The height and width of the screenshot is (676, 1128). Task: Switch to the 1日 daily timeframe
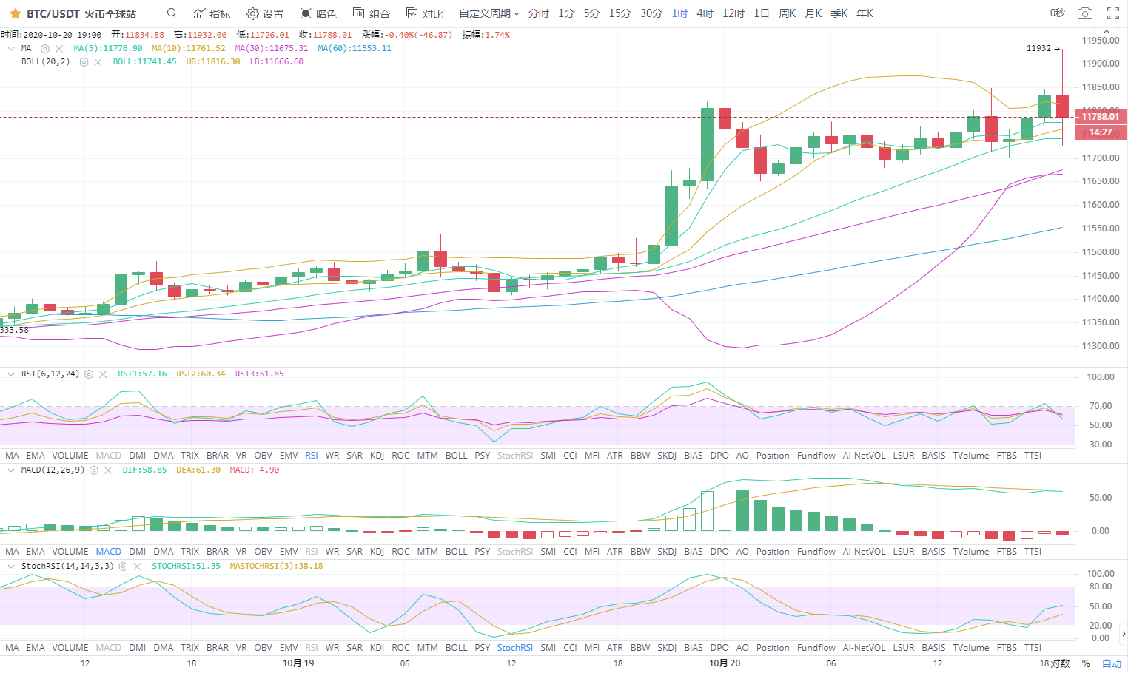tap(762, 13)
